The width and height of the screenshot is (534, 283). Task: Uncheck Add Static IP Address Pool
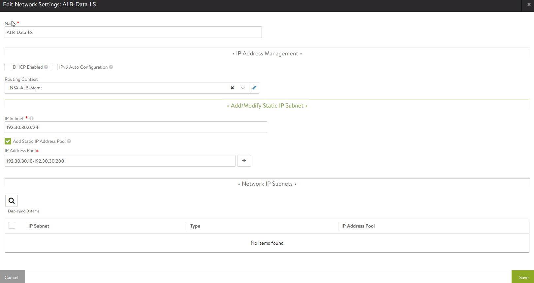(x=8, y=141)
